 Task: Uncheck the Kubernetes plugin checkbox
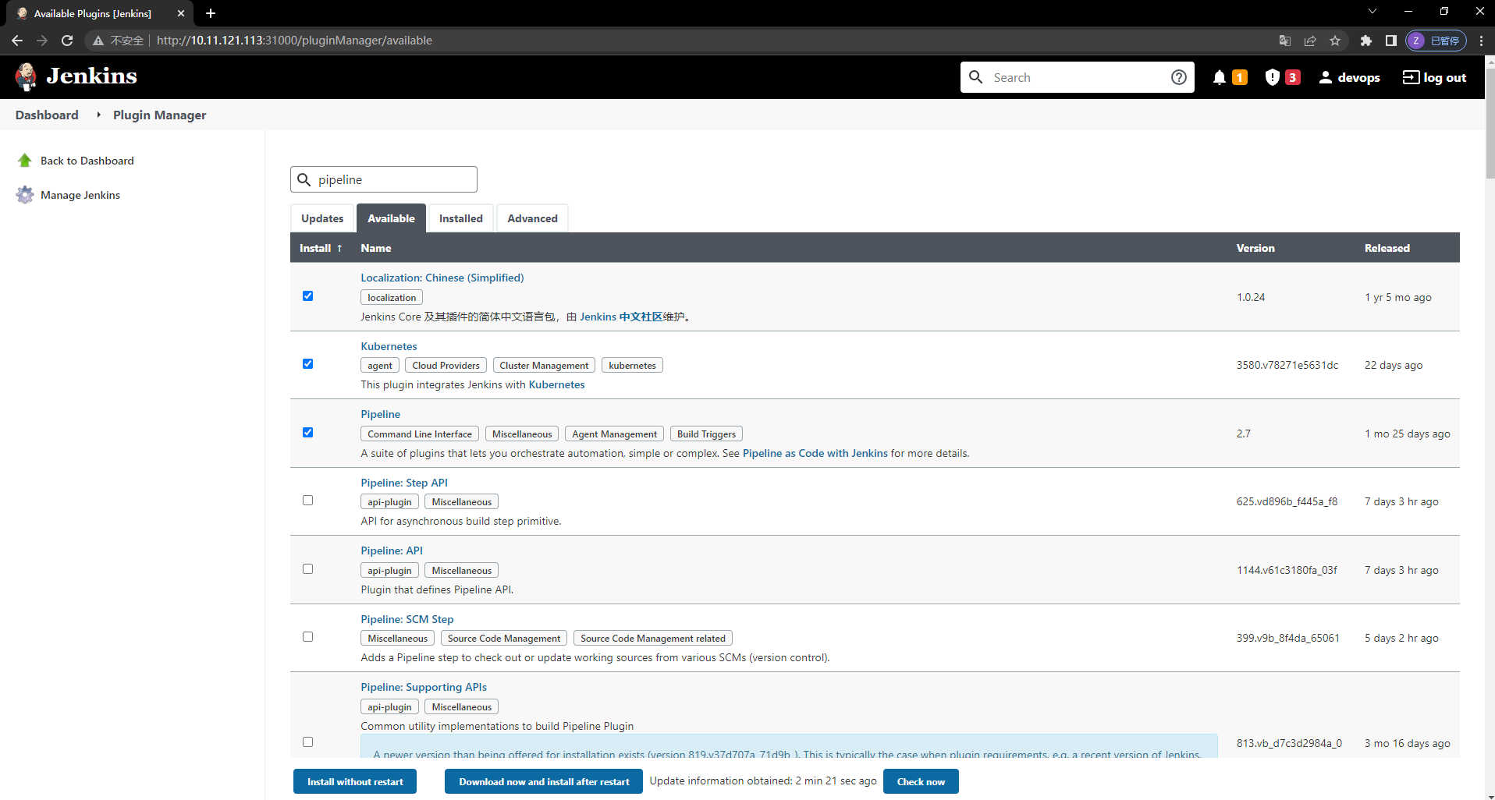pos(307,364)
